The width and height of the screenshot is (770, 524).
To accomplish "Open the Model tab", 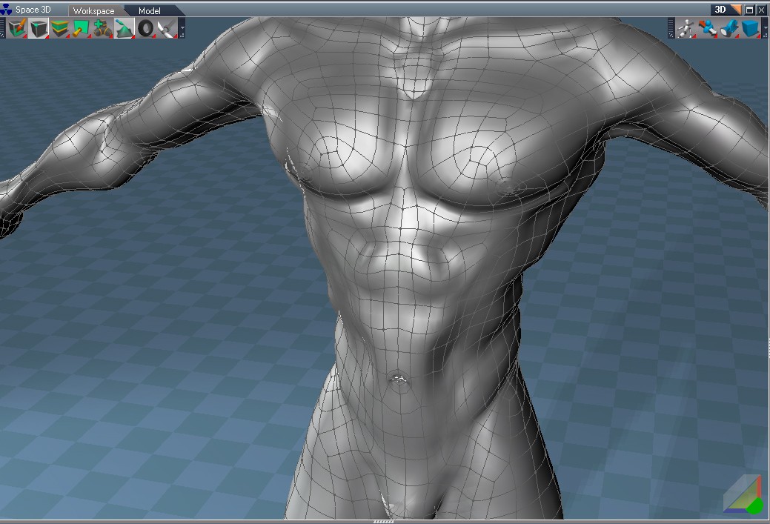I will [x=150, y=10].
